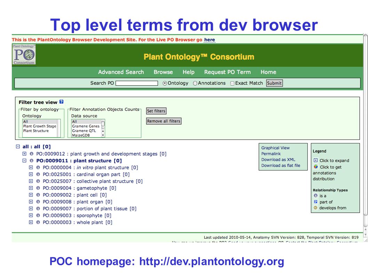The image size is (368, 276).
Task: Click Download as flat file link
Action: pos(281,165)
